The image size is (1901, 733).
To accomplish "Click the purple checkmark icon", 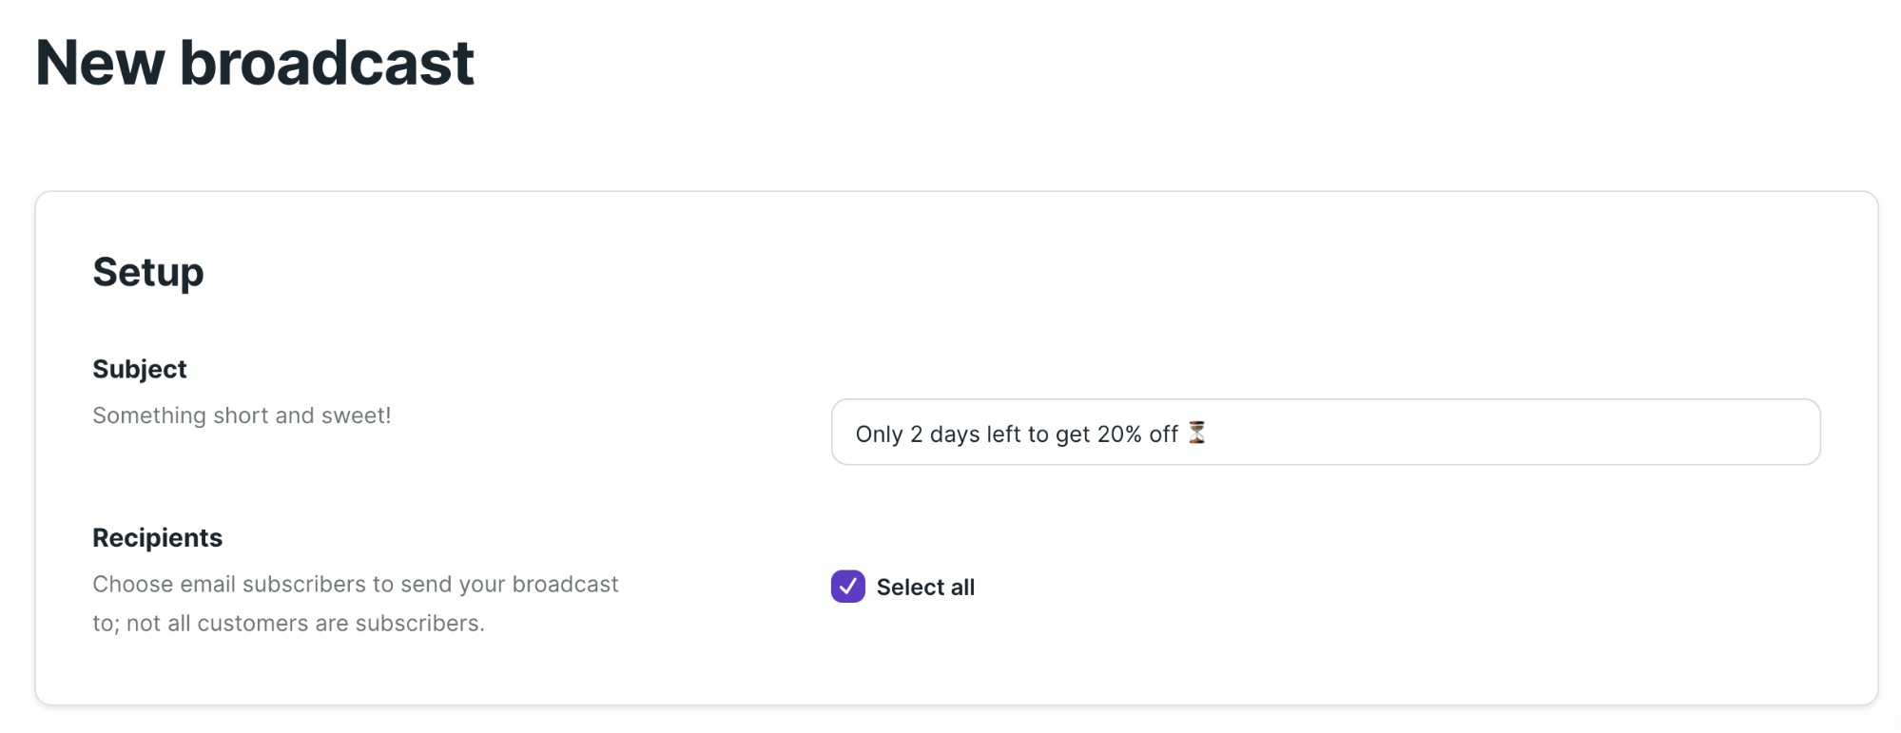I will tap(847, 587).
